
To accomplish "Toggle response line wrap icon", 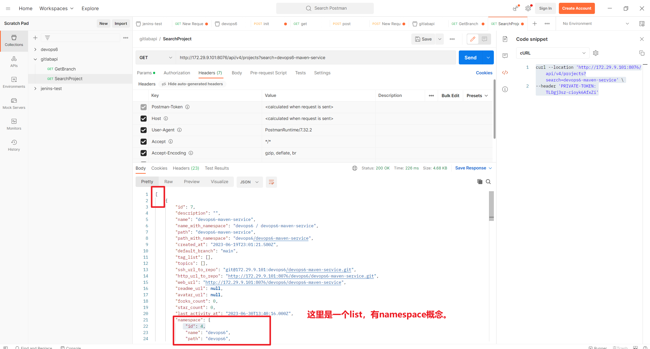I will [271, 182].
